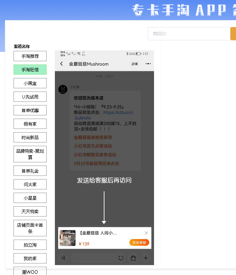Image resolution: width=236 pixels, height=275 pixels.
Task: Tap the plus attachments icon
Action: pyautogui.click(x=146, y=258)
